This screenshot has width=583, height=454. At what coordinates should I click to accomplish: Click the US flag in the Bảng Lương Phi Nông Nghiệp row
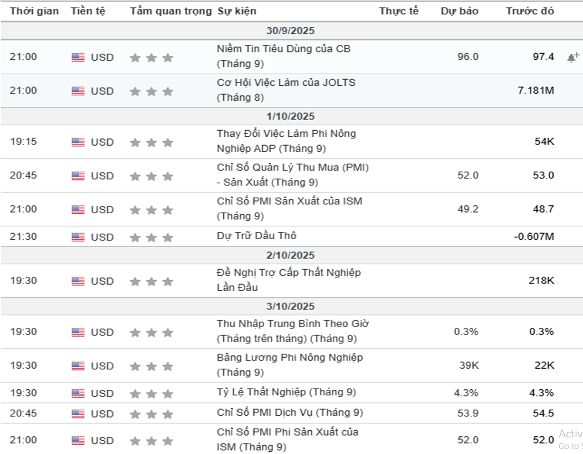(x=78, y=366)
